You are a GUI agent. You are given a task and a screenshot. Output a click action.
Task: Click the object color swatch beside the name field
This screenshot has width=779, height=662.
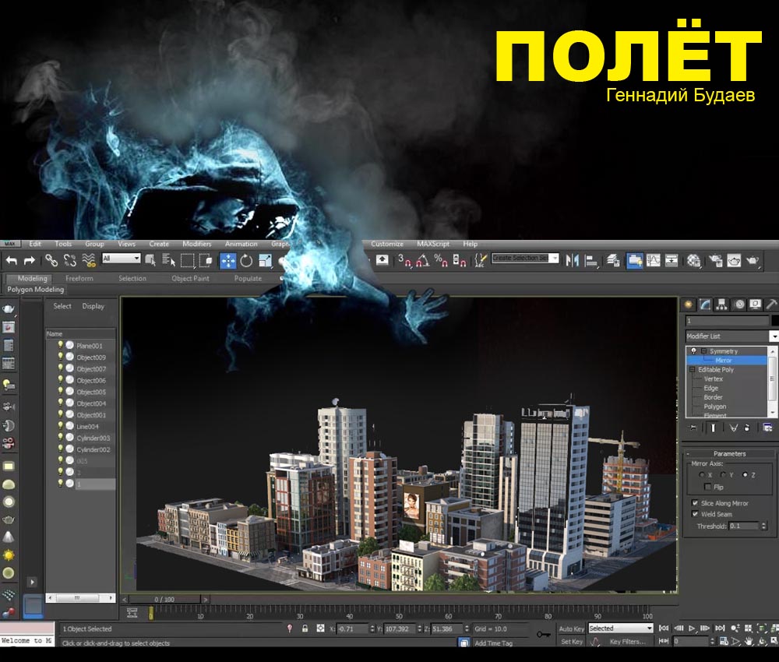coord(774,321)
